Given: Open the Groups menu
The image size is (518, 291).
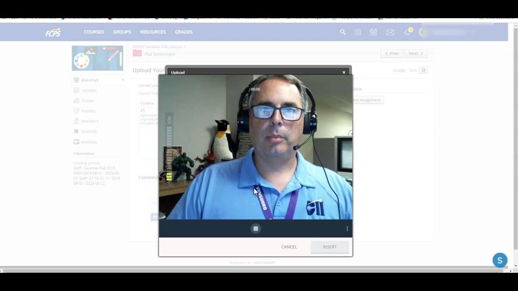Looking at the screenshot, I should pyautogui.click(x=122, y=32).
